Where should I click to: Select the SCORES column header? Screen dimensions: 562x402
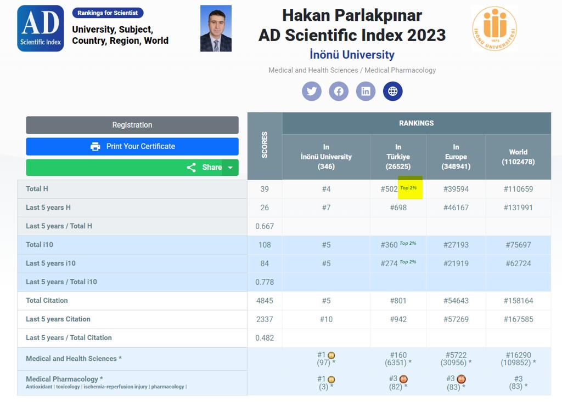(x=265, y=145)
